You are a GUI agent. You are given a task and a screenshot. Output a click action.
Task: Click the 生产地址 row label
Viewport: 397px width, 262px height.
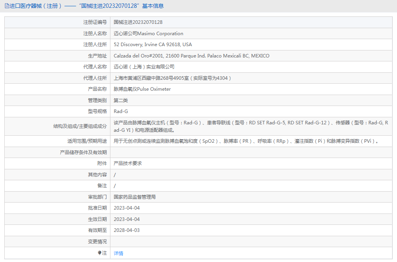coord(97,56)
